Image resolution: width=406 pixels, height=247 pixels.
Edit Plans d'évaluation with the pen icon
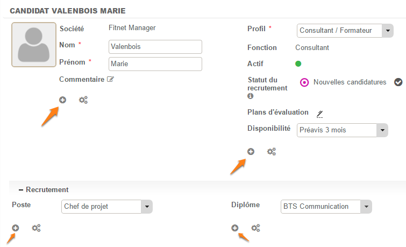319,114
